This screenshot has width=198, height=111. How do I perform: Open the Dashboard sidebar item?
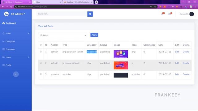tap(9, 23)
